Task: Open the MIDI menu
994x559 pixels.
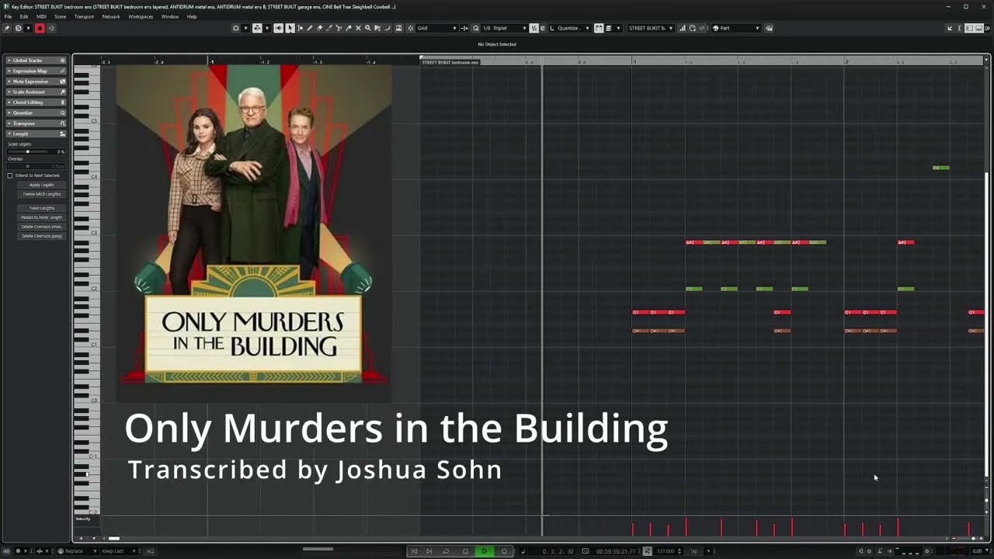Action: pyautogui.click(x=41, y=16)
